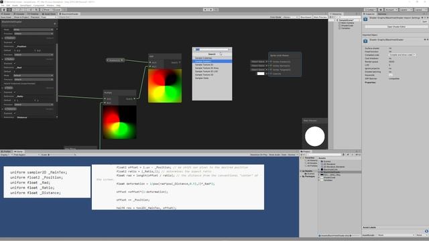Screen dimensions: 429x241
Task: Click the shader icon under Imported Object
Action: (365, 41)
